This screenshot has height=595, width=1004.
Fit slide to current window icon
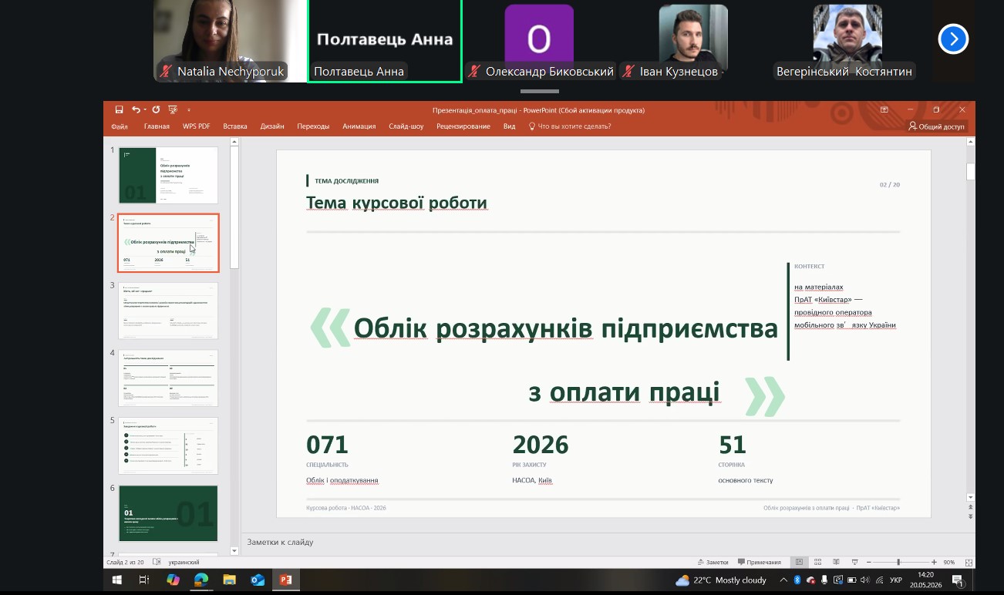click(969, 563)
